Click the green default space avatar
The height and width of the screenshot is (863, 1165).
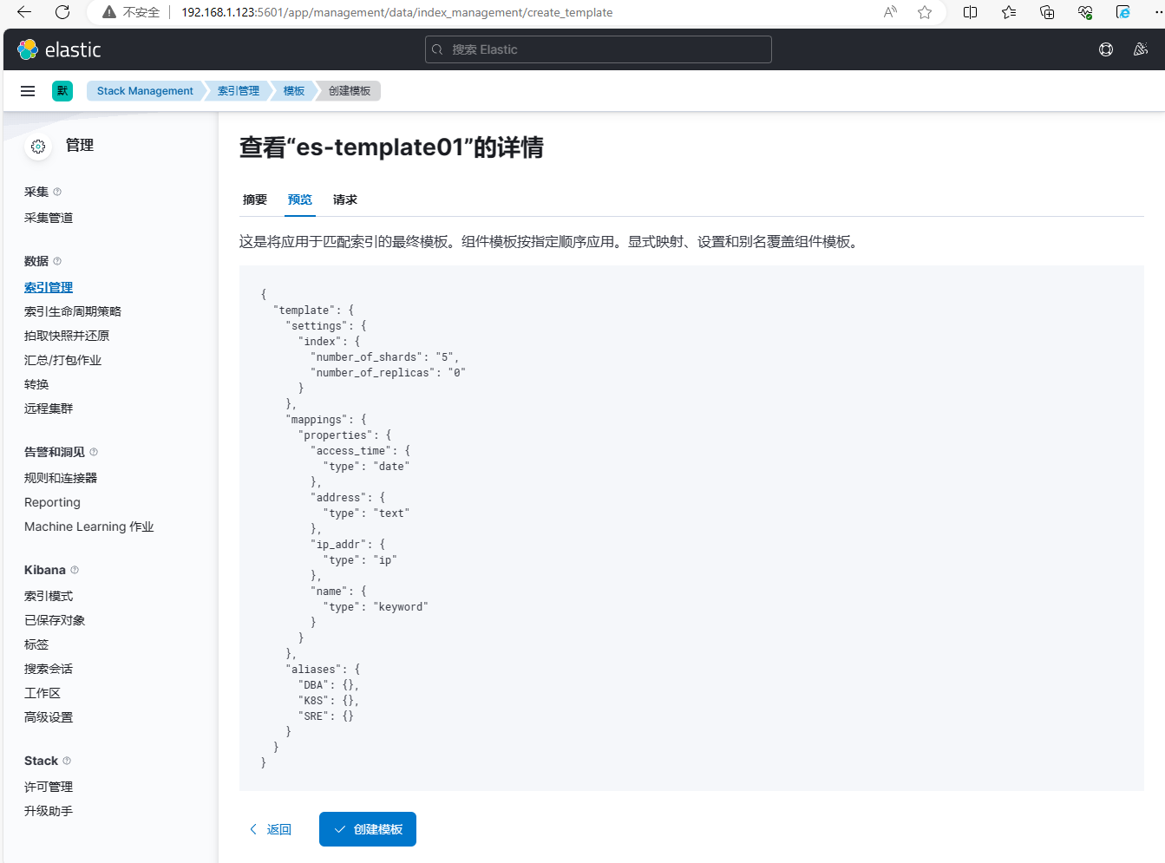coord(62,91)
